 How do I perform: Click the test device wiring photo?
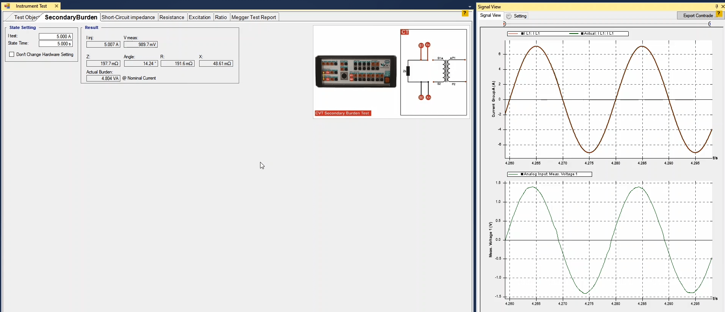356,71
